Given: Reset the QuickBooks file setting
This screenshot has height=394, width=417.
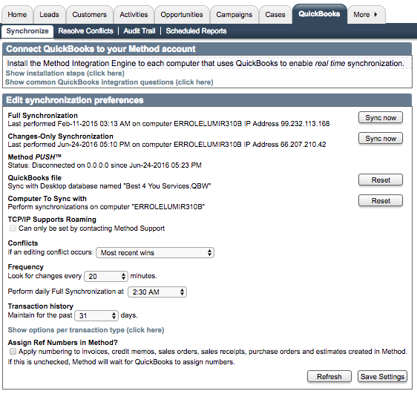Looking at the screenshot, I should pyautogui.click(x=381, y=180).
